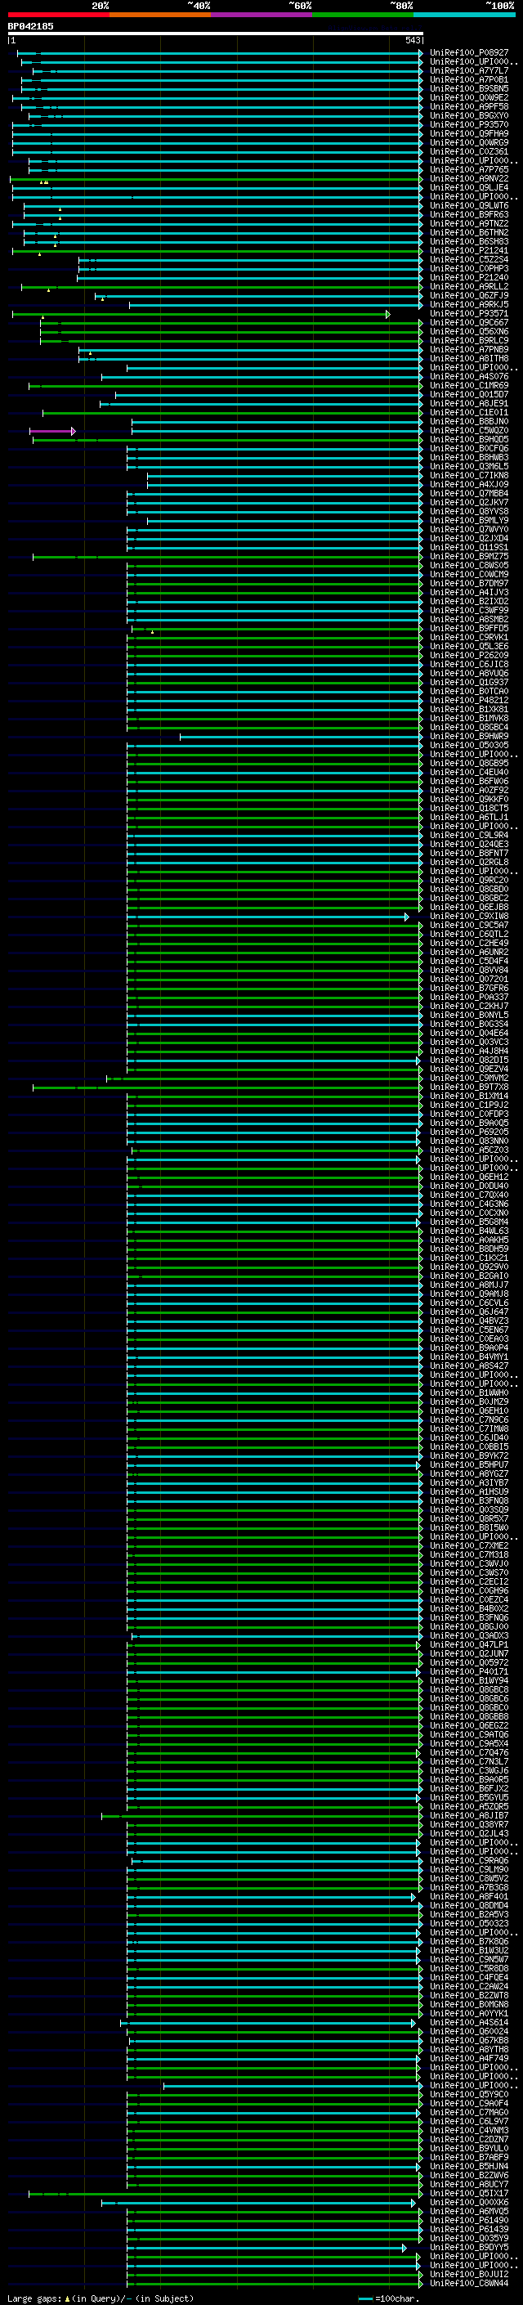The height and width of the screenshot is (2305, 523).
Task: Click the arrowhead ending the C9XIW8 alignment
Action: tap(407, 917)
